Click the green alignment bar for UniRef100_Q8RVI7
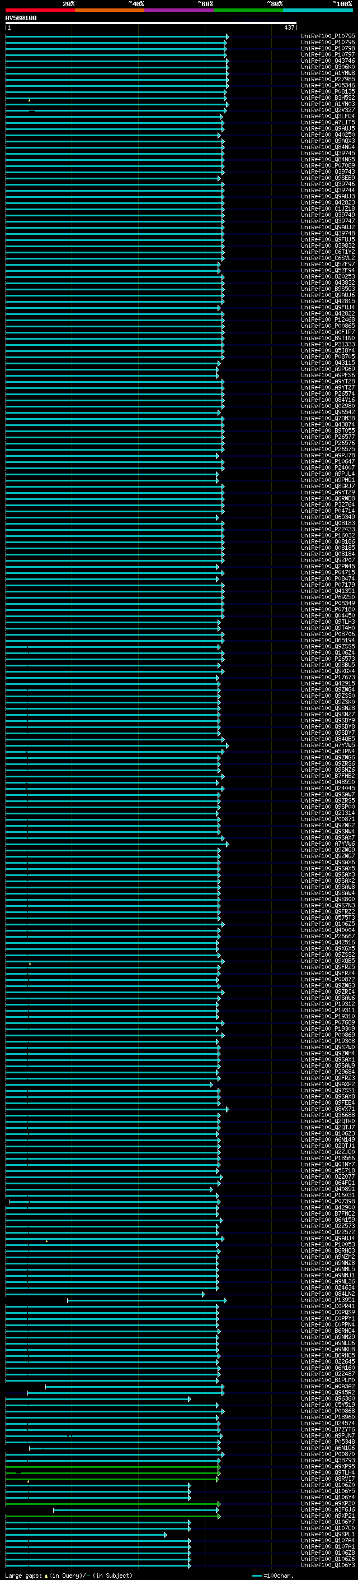The height and width of the screenshot is (1580, 358). click(x=112, y=1480)
